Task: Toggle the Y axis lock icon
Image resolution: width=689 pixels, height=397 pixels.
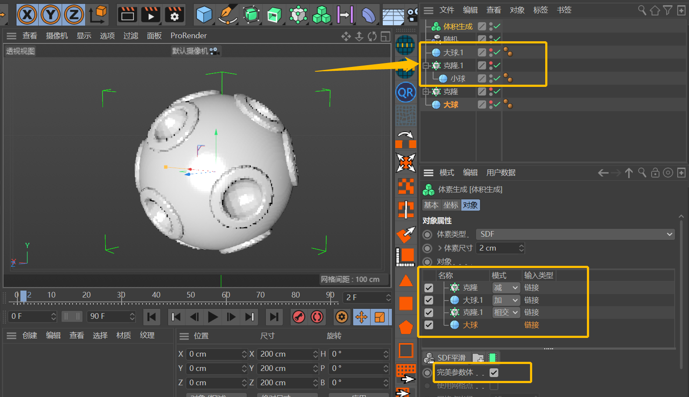Action: pos(50,15)
